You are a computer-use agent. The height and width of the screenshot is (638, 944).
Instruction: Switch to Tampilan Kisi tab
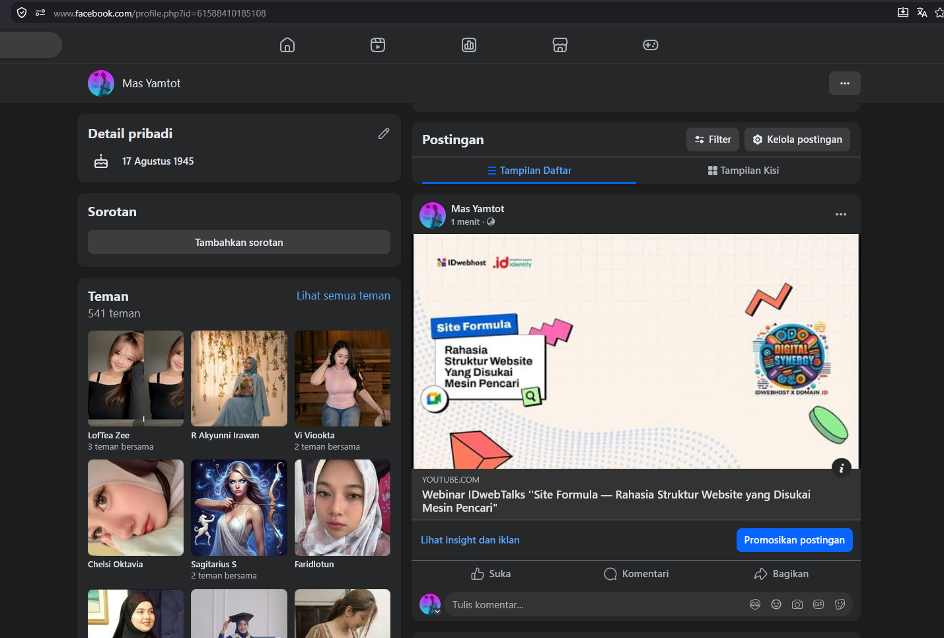point(743,171)
